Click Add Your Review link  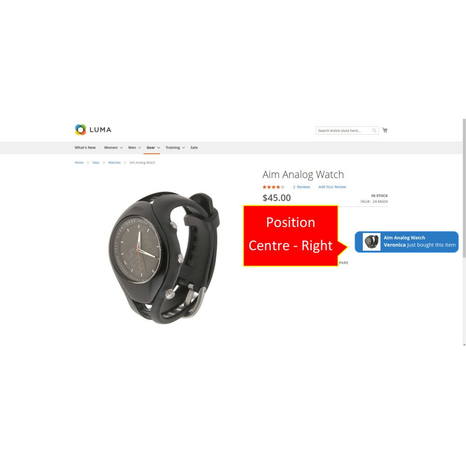(x=332, y=187)
